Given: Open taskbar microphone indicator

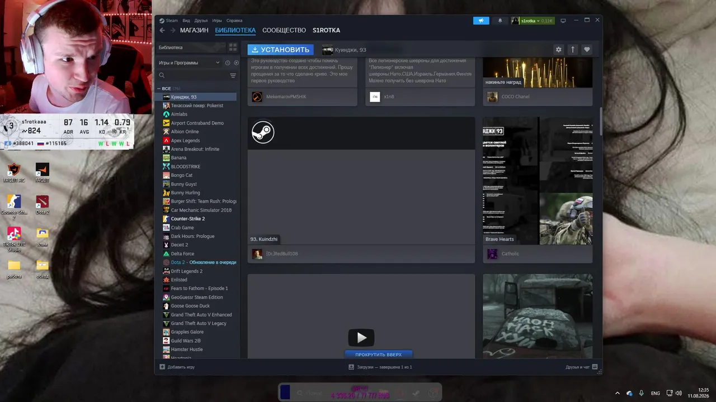Looking at the screenshot, I should click(641, 393).
